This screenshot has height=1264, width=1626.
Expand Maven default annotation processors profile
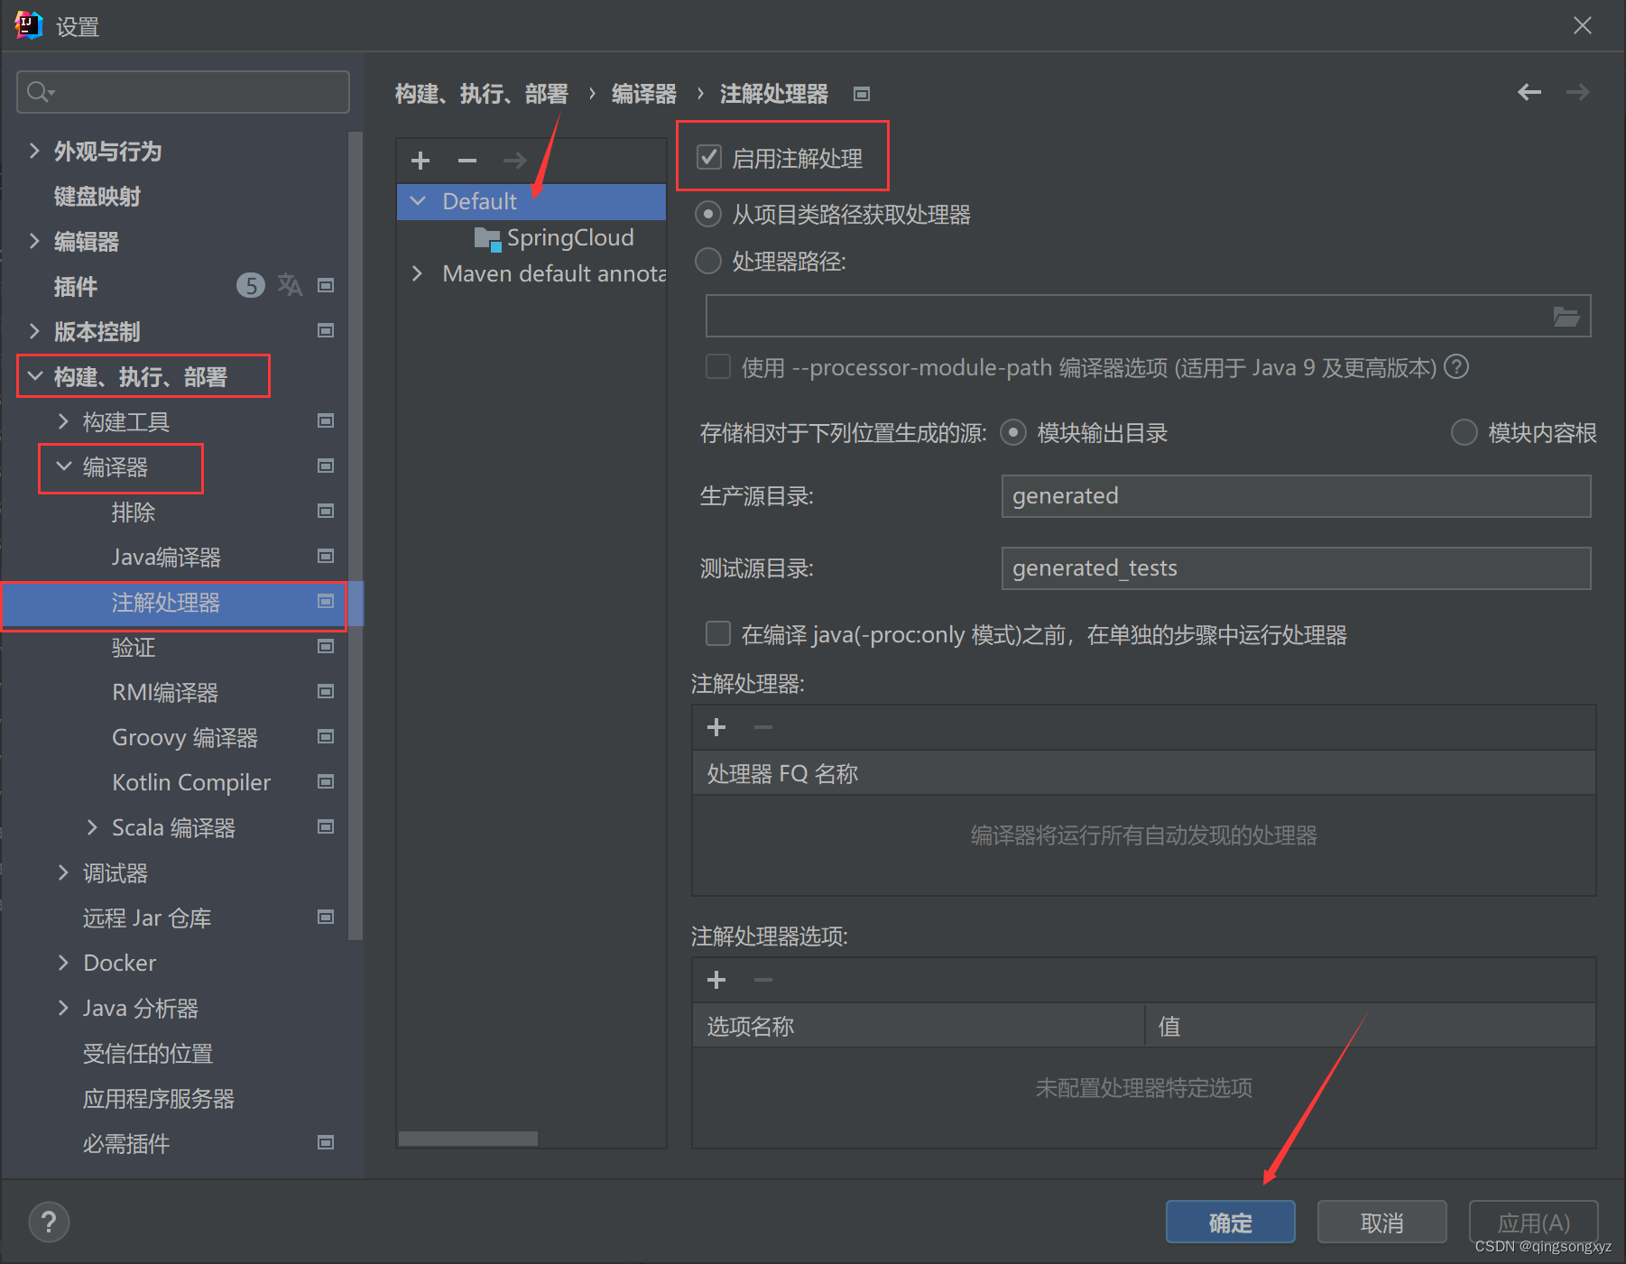(418, 273)
